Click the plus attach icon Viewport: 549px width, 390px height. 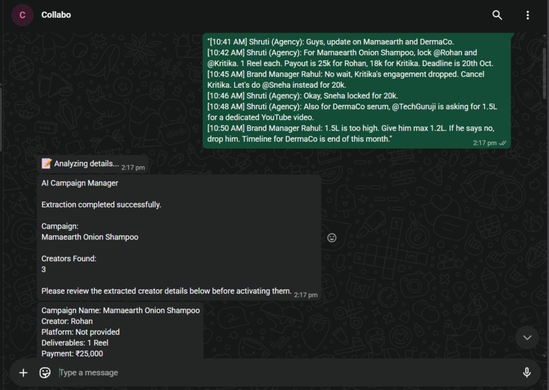(x=23, y=373)
